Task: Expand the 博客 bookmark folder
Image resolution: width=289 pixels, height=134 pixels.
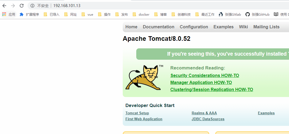Action: tap(160, 14)
